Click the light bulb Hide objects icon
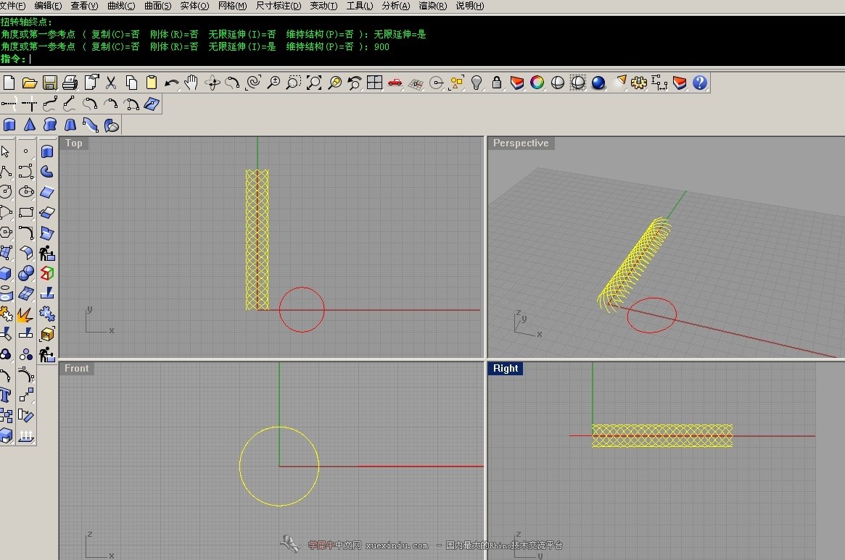Viewport: 845px width, 560px height. tap(477, 83)
